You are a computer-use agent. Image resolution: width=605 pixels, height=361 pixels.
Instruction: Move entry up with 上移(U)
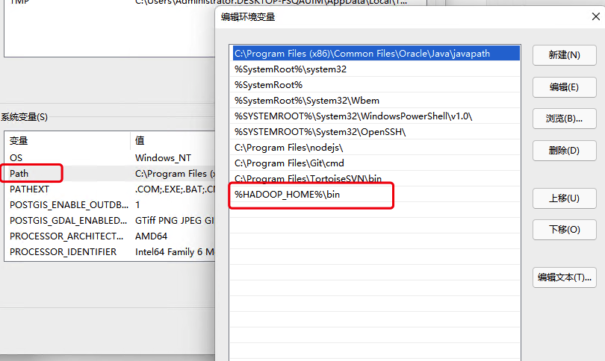point(564,198)
